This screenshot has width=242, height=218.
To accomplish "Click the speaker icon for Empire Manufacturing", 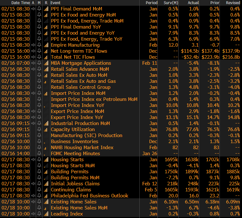I will (33, 45).
